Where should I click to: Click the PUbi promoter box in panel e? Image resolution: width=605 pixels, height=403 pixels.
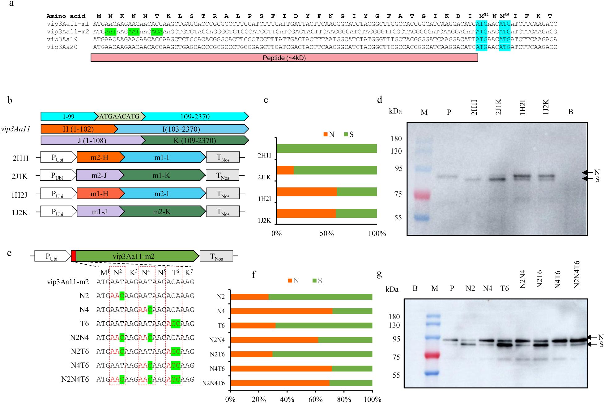click(x=53, y=256)
